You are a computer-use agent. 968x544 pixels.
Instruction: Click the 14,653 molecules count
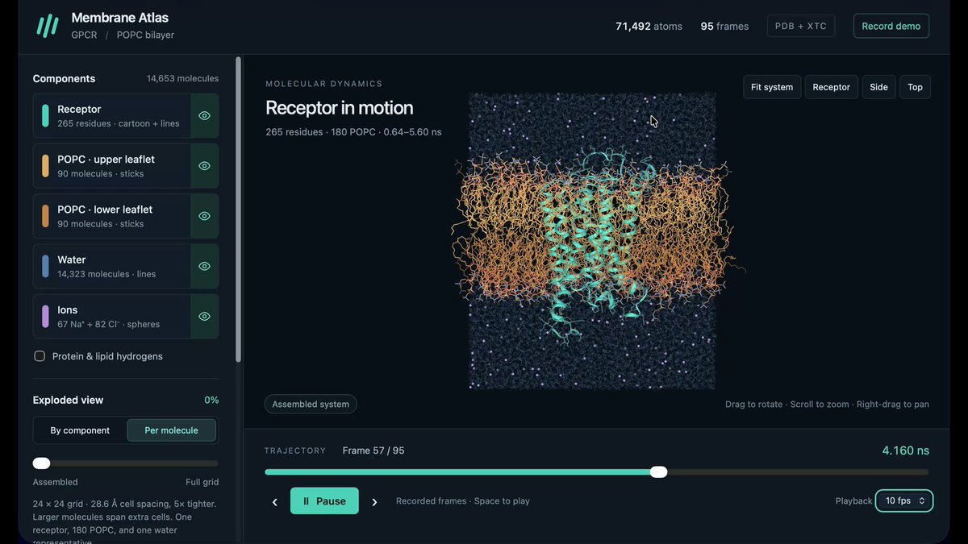182,79
